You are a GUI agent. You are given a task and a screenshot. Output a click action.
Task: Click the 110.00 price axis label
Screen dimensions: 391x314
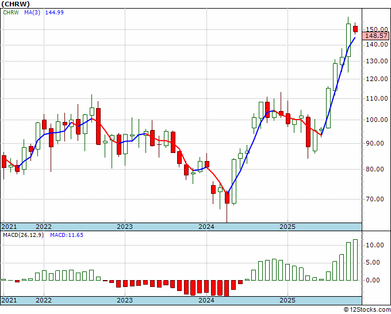pyautogui.click(x=377, y=98)
